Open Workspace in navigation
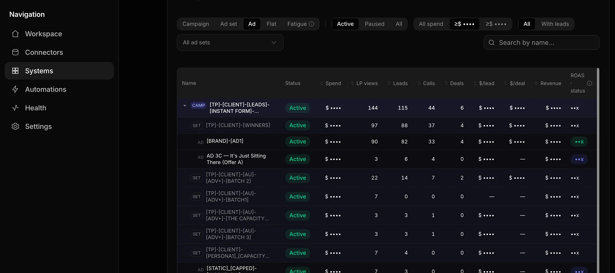This screenshot has width=615, height=273. click(59, 34)
